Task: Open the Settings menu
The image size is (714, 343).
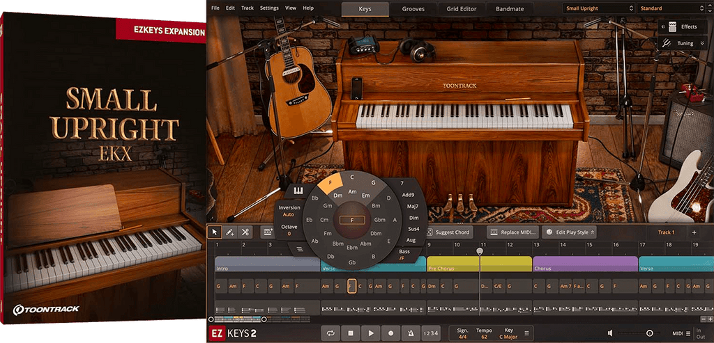Action: click(269, 8)
